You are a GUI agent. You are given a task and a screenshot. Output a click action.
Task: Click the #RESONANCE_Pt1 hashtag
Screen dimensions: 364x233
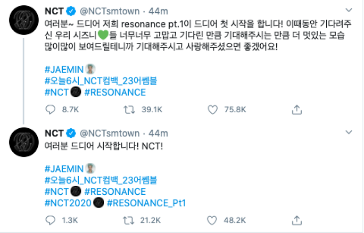(147, 203)
